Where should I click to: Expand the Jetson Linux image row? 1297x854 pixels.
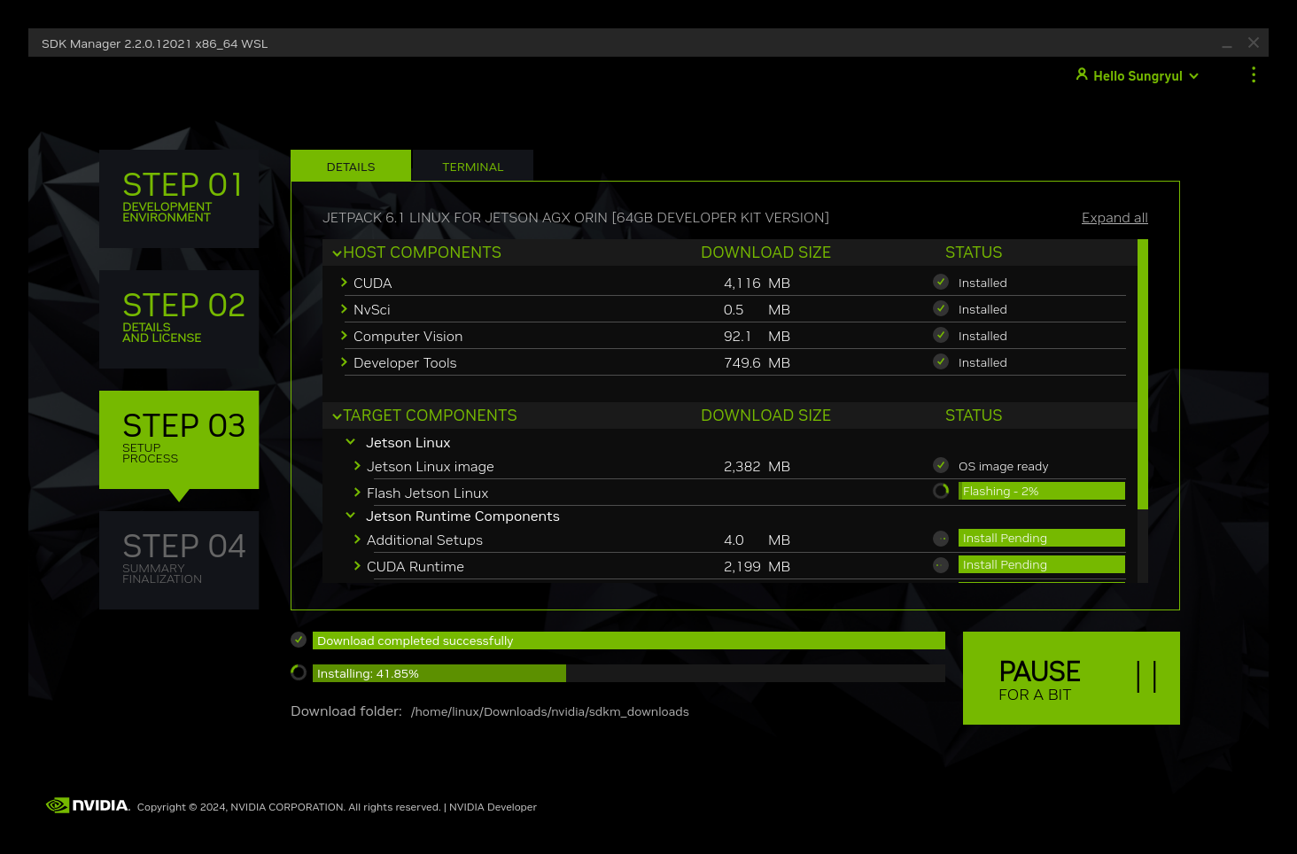[x=357, y=466]
